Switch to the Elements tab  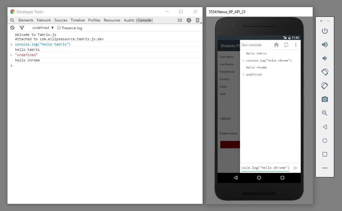pyautogui.click(x=26, y=20)
